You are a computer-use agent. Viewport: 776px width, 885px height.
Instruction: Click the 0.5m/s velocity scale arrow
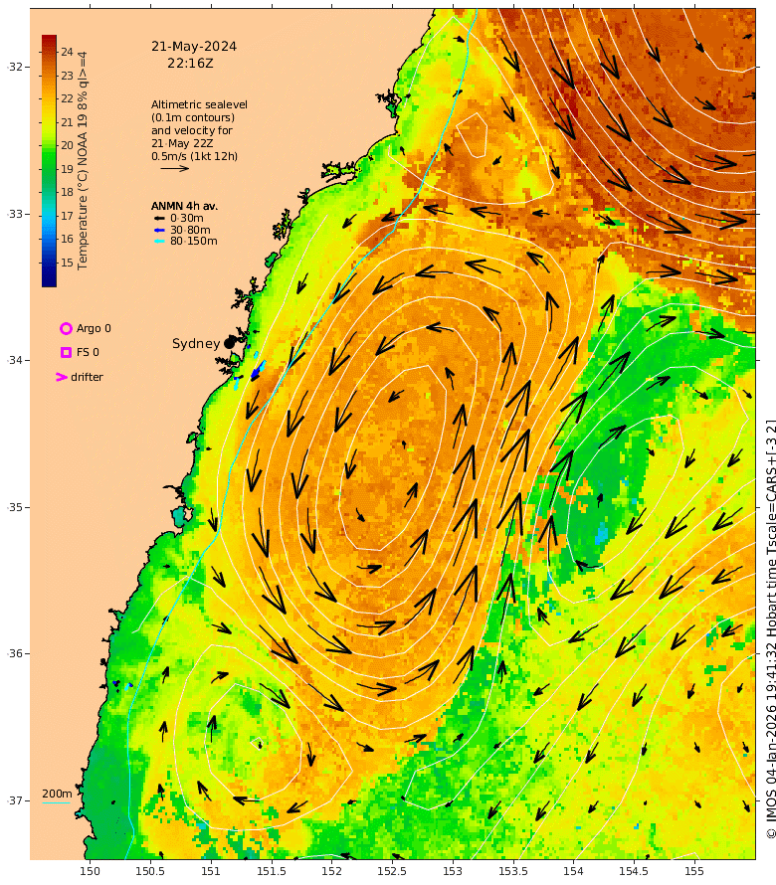(x=174, y=168)
